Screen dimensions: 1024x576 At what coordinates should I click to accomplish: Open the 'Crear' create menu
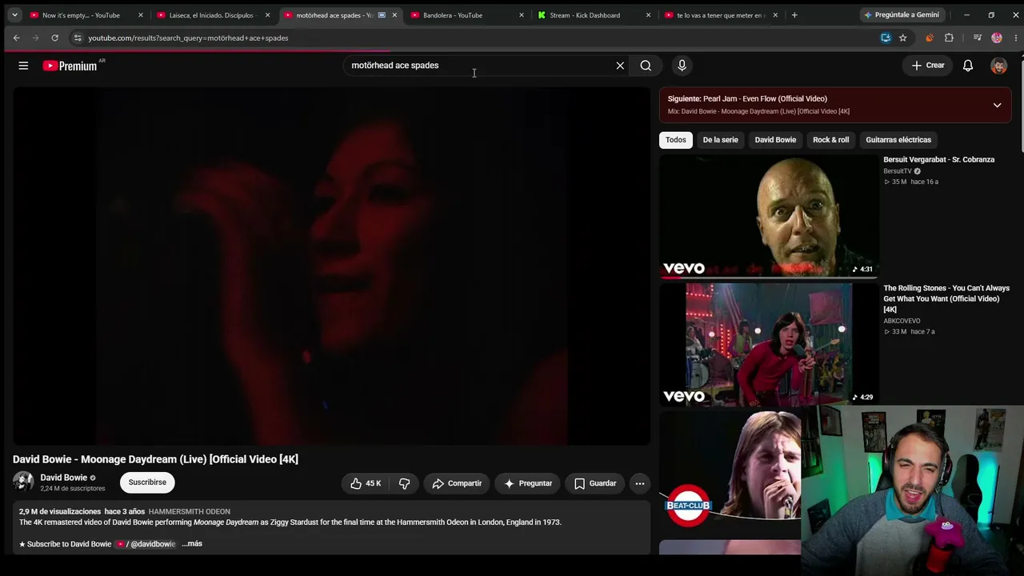click(928, 66)
